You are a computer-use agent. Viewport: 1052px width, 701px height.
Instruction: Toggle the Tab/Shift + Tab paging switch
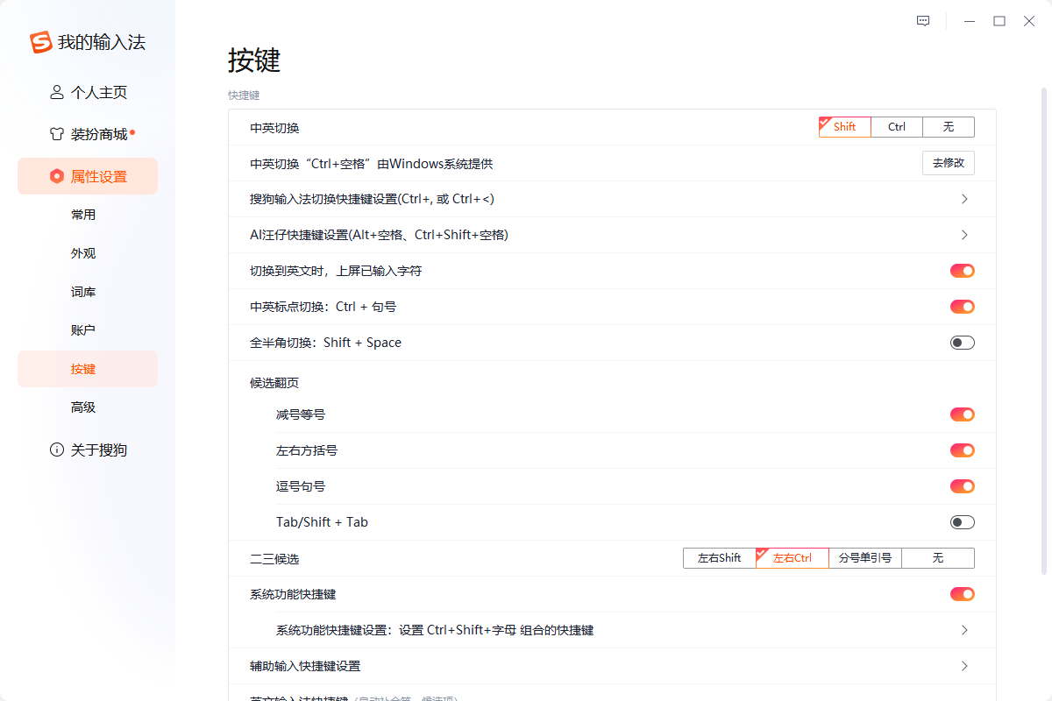tap(962, 521)
